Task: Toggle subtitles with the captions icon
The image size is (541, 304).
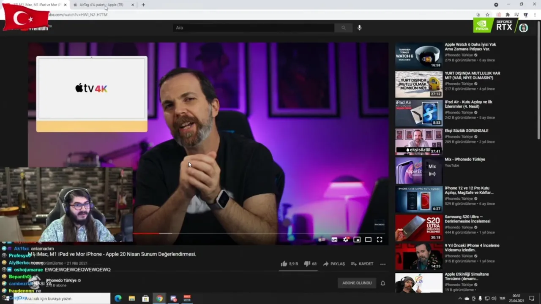Action: (x=334, y=240)
